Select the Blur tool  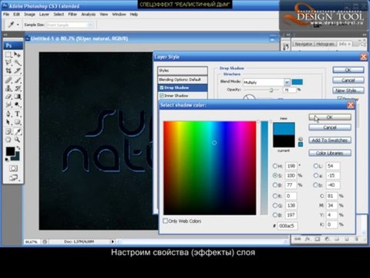(8, 104)
